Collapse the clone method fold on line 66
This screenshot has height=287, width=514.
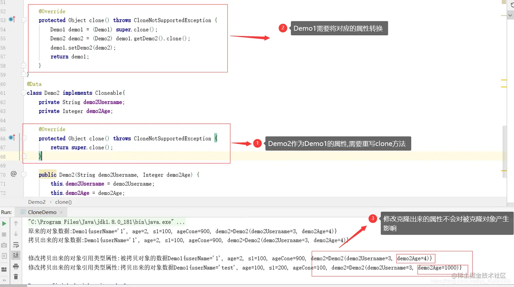point(24,138)
